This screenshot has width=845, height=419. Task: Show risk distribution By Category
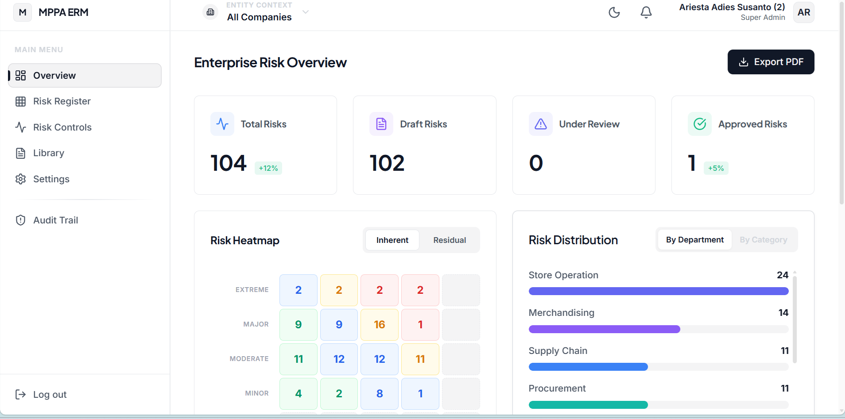point(764,240)
